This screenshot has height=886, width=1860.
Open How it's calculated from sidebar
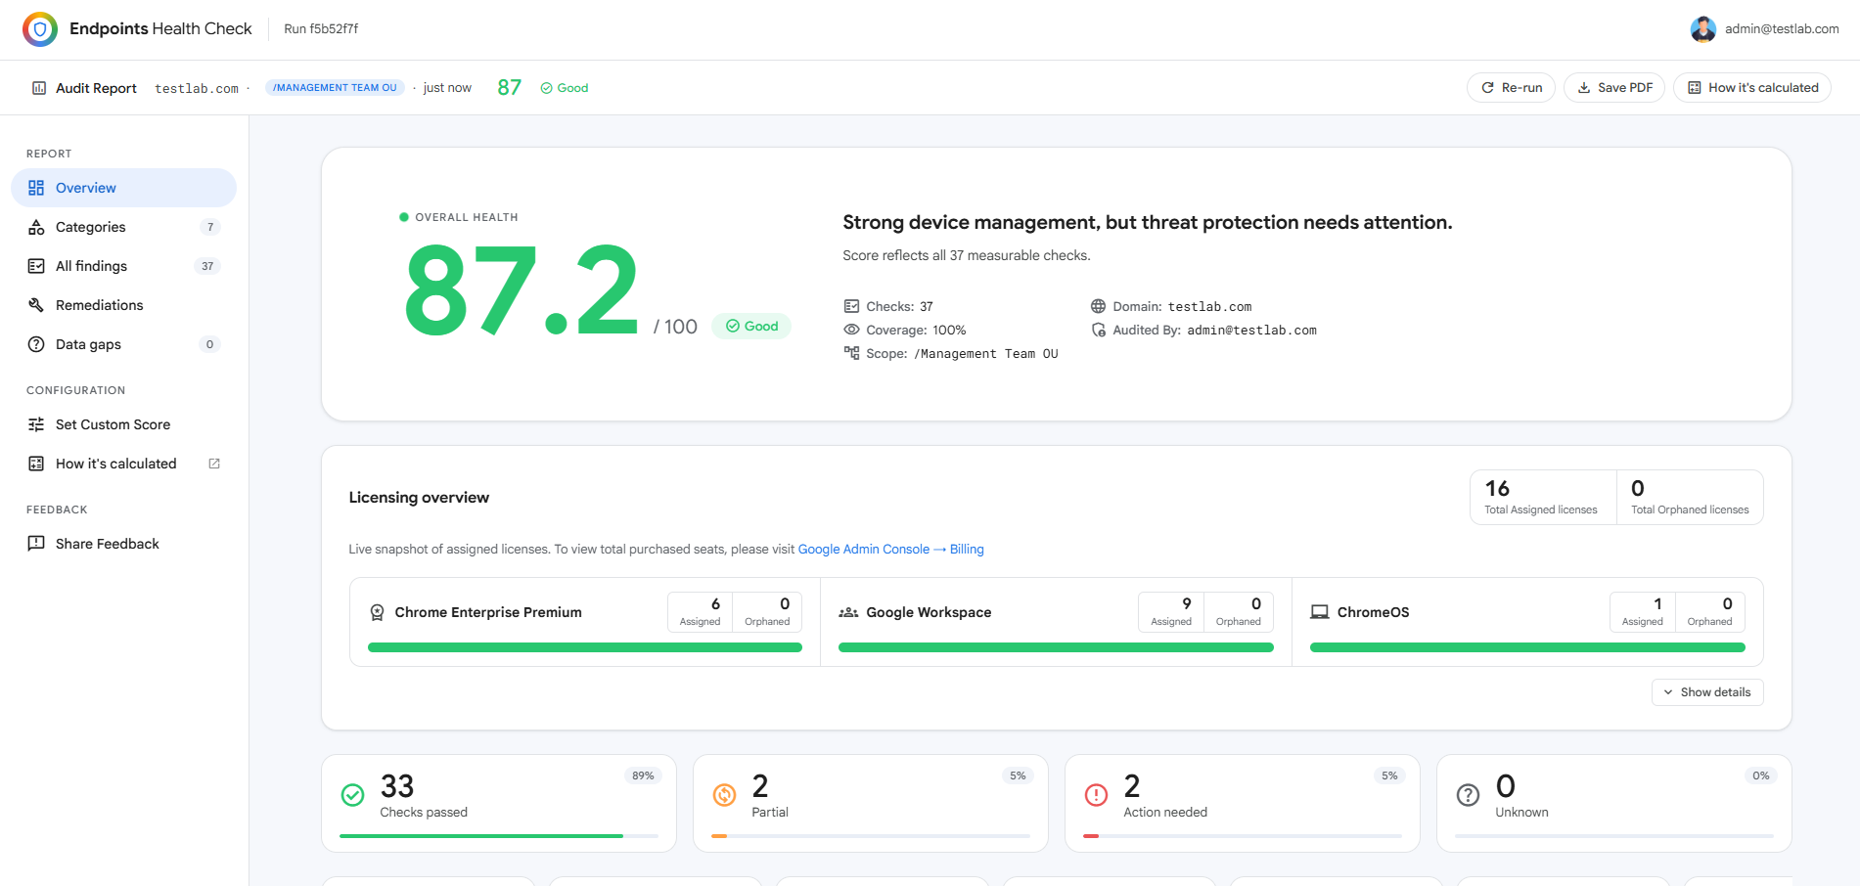coord(123,464)
